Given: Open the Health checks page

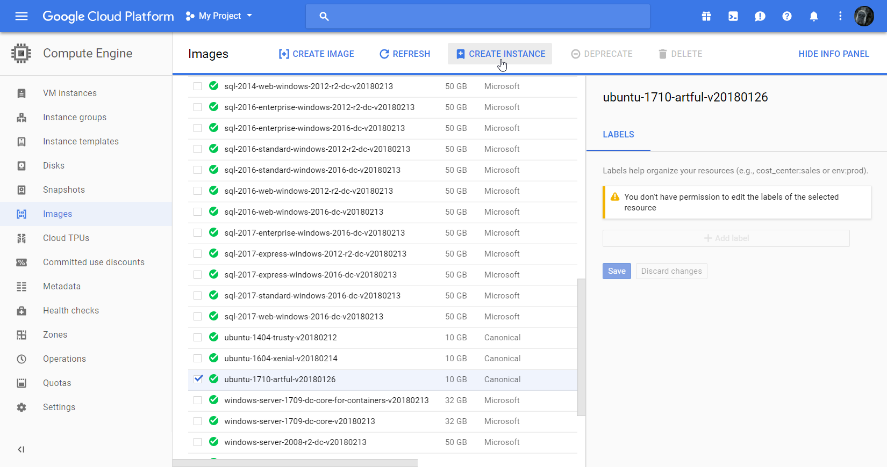Looking at the screenshot, I should [x=71, y=311].
